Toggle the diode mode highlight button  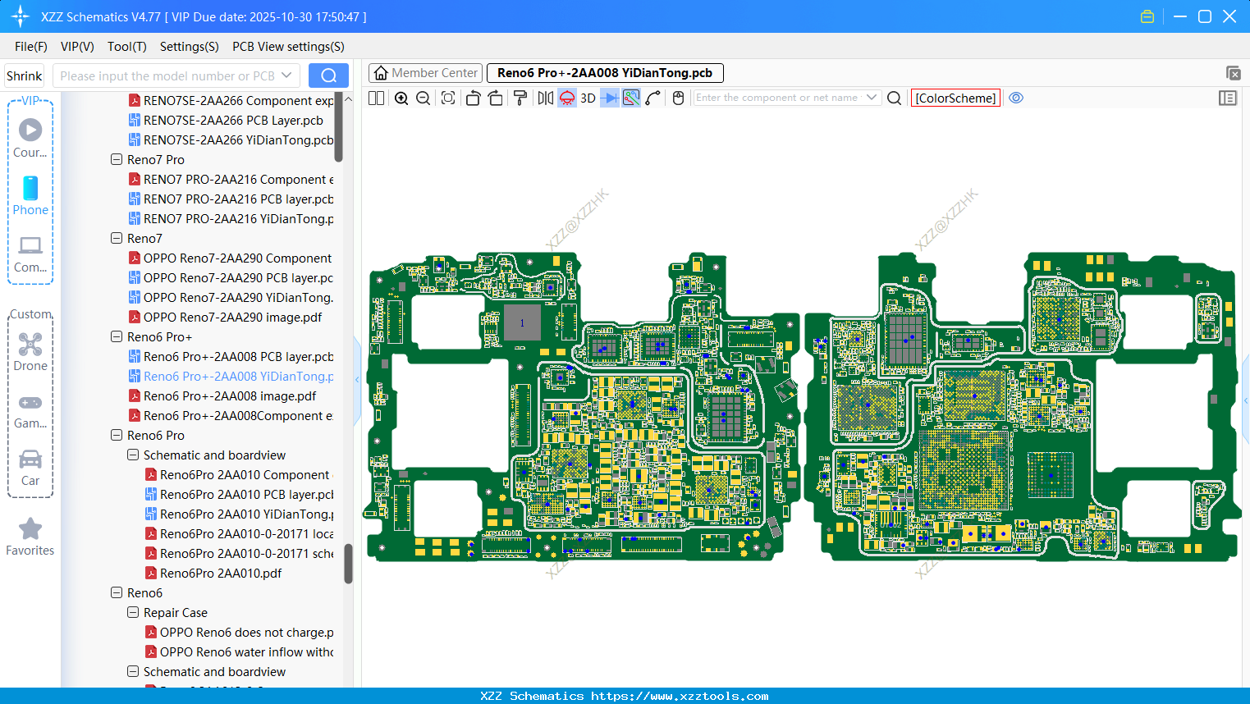tap(610, 98)
